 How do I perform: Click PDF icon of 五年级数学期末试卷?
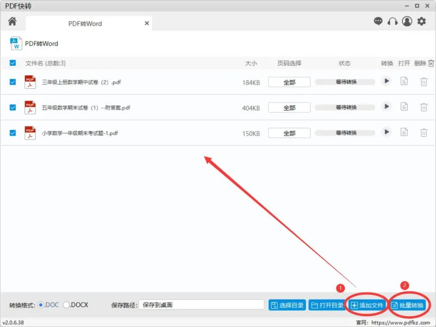30,107
